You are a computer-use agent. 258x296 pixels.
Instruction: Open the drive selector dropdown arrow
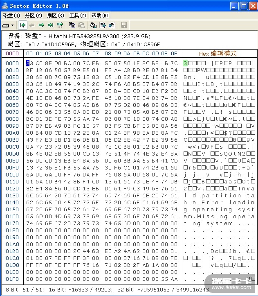[12, 25]
